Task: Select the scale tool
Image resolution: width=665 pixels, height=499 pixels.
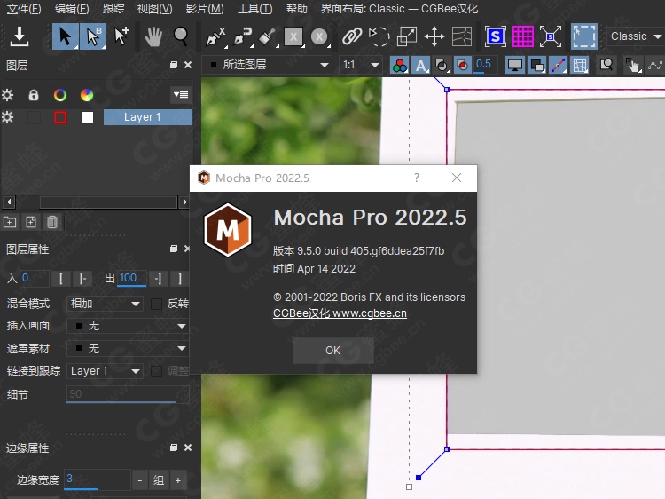Action: coord(407,36)
